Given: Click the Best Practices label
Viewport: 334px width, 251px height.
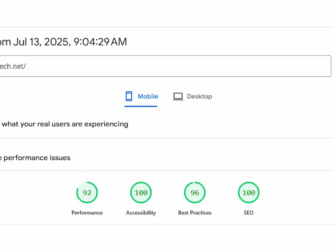Looking at the screenshot, I should tap(195, 213).
